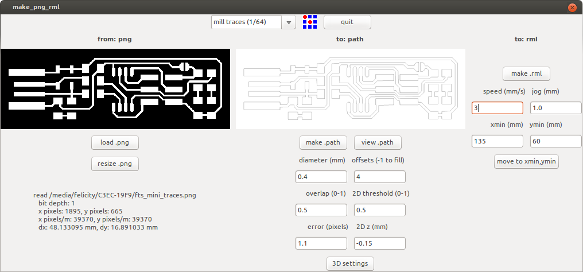
Task: Click the black PCB traces PNG preview
Action: [x=115, y=89]
